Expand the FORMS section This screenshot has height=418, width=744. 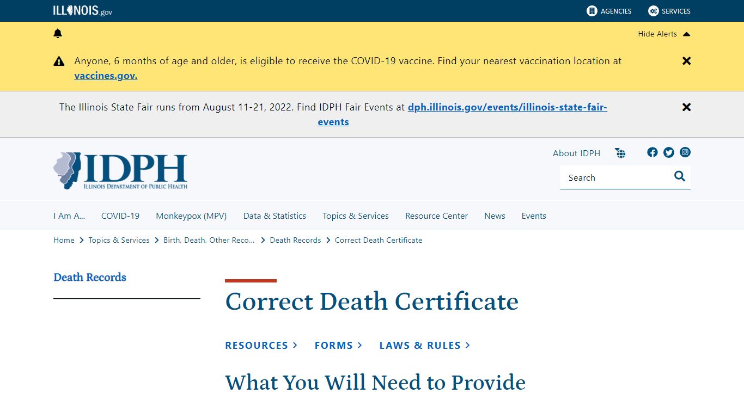point(338,345)
